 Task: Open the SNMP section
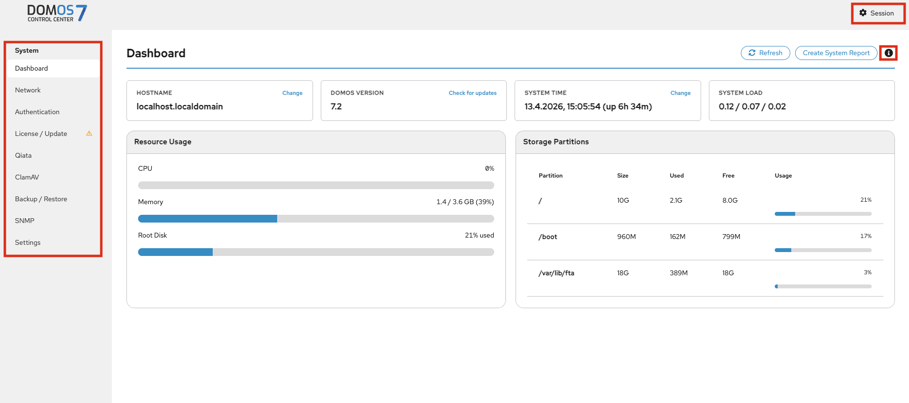point(53,221)
